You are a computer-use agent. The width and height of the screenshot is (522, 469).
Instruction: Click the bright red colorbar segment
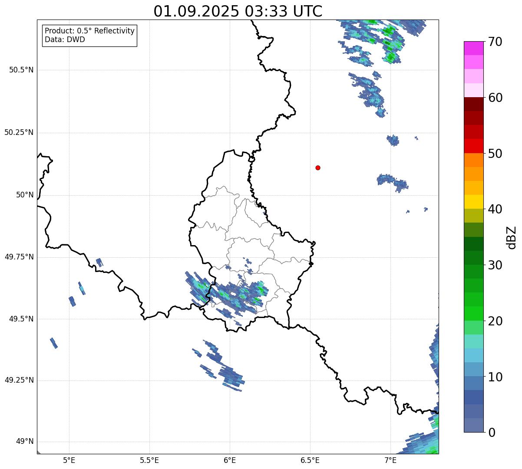pos(473,146)
